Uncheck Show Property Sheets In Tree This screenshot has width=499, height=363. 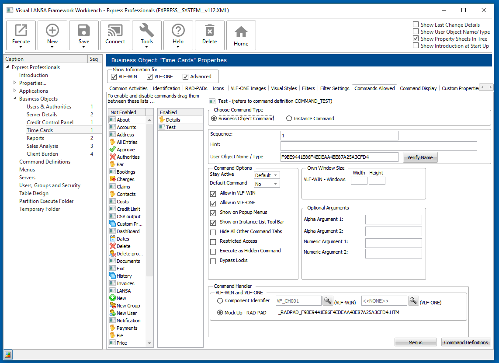[x=416, y=38]
